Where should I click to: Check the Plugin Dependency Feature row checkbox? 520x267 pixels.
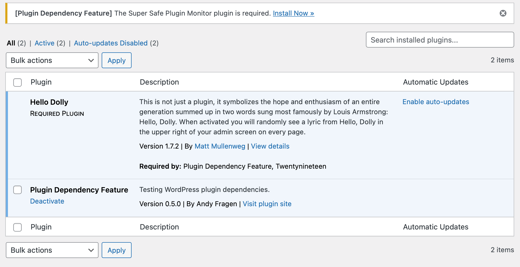[17, 190]
